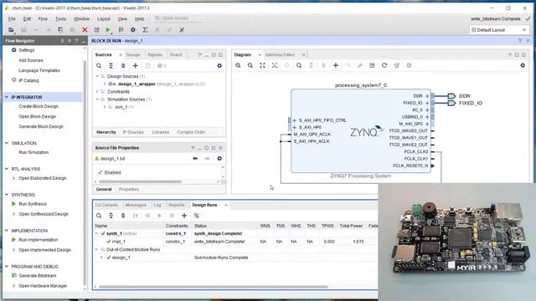Search in Sources panel magnifier icon

99,65
